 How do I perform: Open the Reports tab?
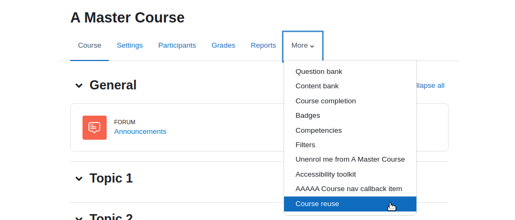point(263,45)
